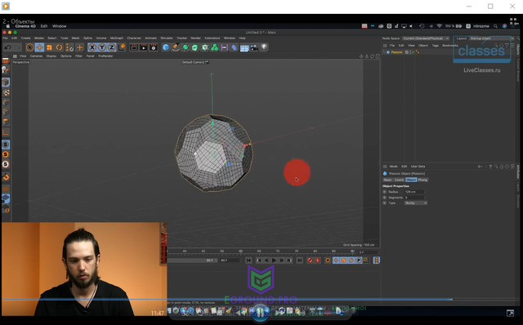
Task: Toggle Radius parameter keyframe circle
Action: click(385, 192)
